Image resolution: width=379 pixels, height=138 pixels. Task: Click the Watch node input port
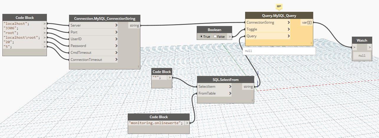354,47
